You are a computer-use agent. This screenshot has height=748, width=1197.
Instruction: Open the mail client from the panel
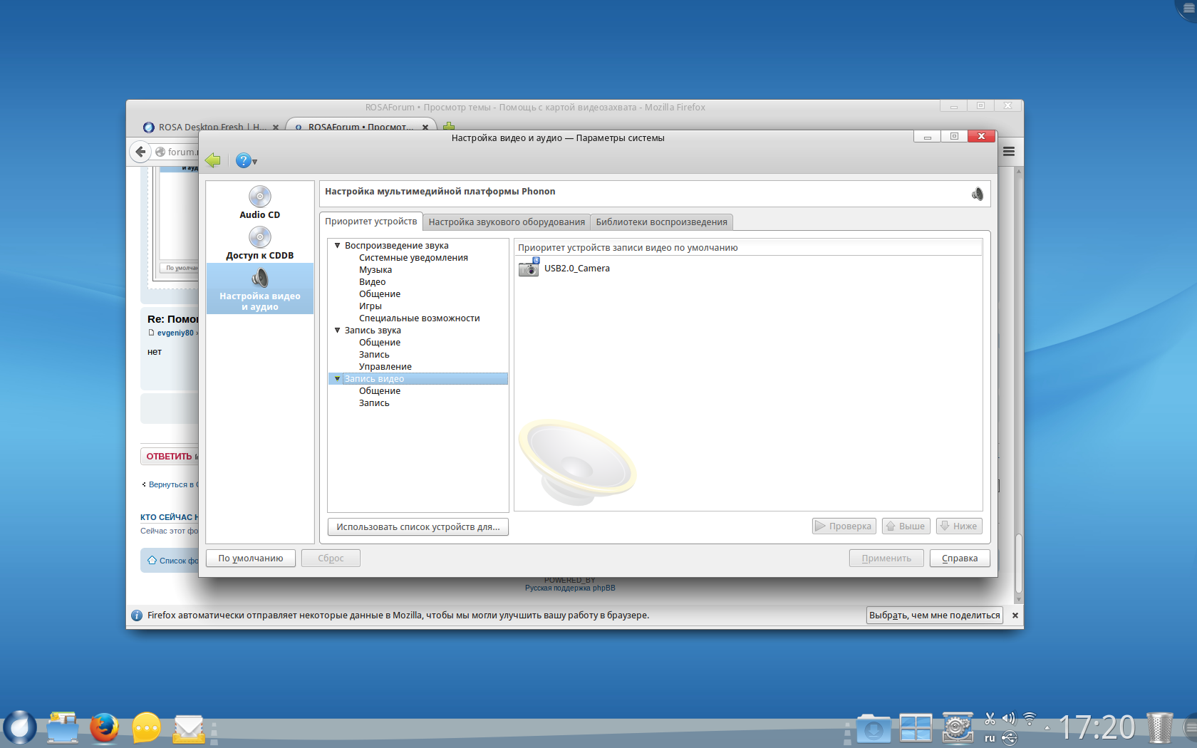[189, 729]
